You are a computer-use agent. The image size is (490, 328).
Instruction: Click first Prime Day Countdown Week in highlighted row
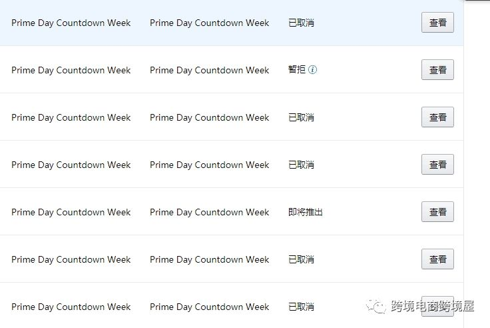pos(71,23)
